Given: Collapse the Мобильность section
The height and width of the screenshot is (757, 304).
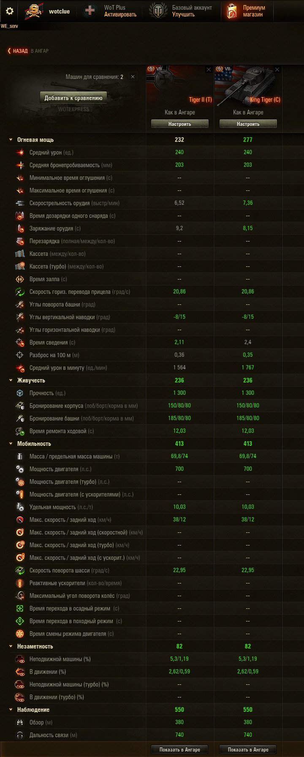Looking at the screenshot, I should [11, 444].
